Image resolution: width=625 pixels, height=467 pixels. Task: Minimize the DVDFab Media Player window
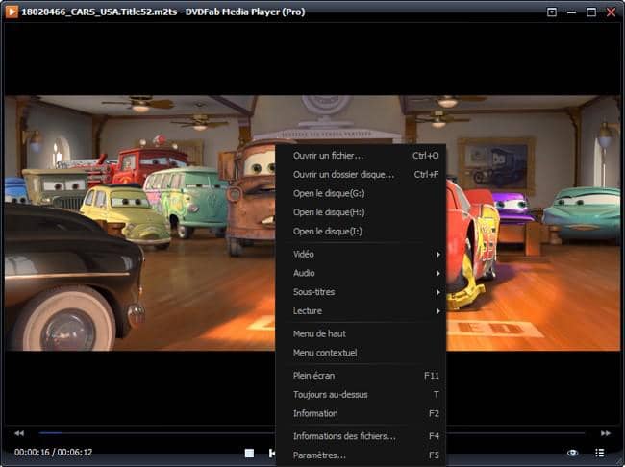(x=571, y=12)
